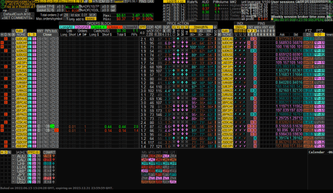Click L long button on AUDCHF row
Viewport: 333px width, 193px height.
pyautogui.click(x=29, y=43)
